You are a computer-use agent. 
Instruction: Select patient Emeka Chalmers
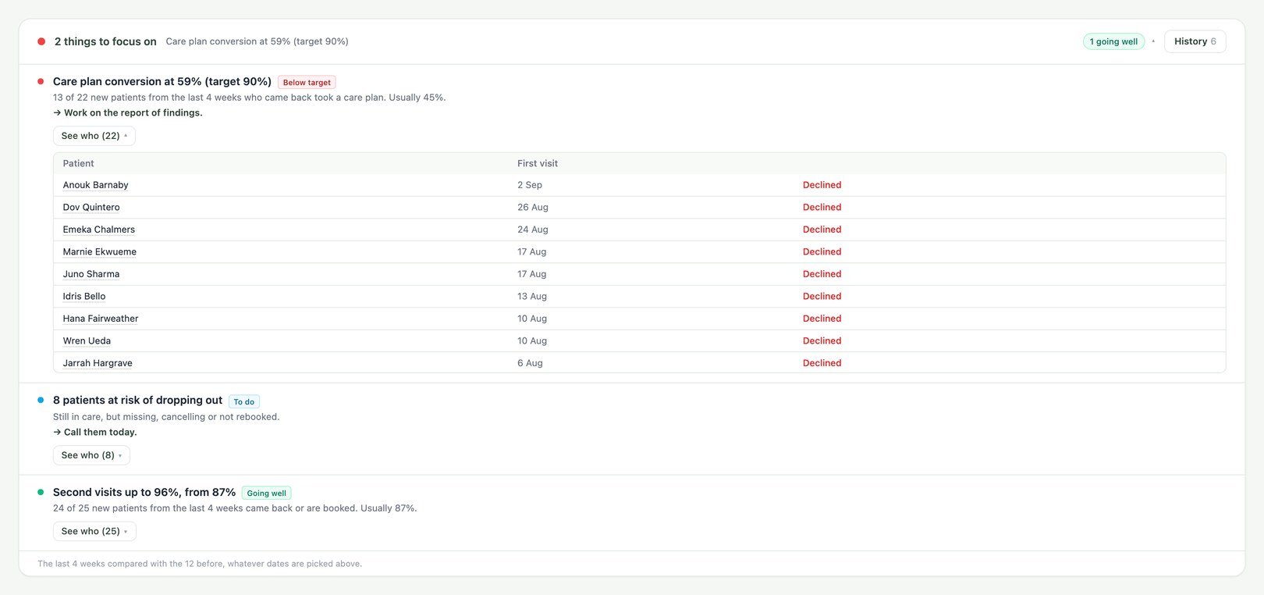pos(99,230)
